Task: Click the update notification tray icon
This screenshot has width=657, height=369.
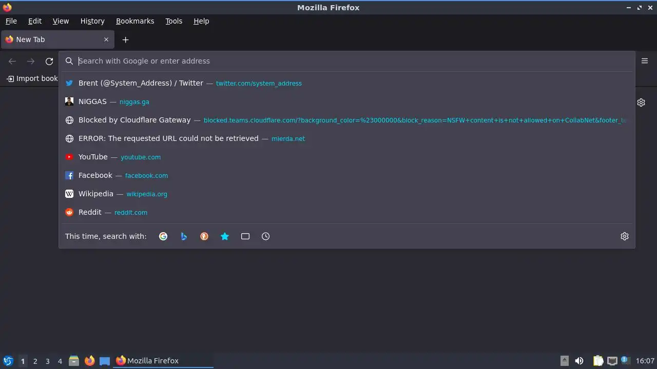Action: pyautogui.click(x=625, y=360)
